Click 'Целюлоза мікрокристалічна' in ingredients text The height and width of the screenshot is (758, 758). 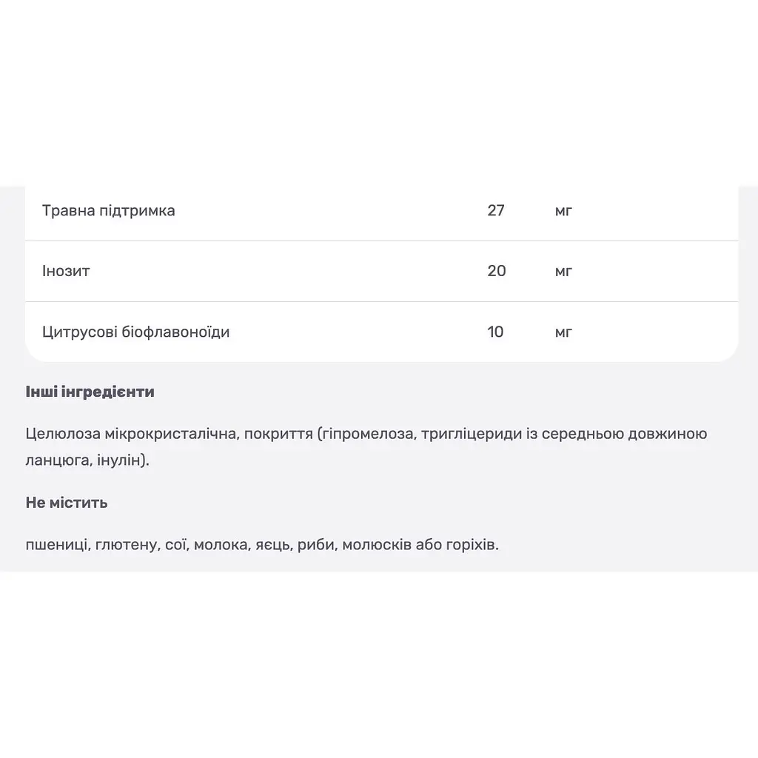[x=132, y=434]
